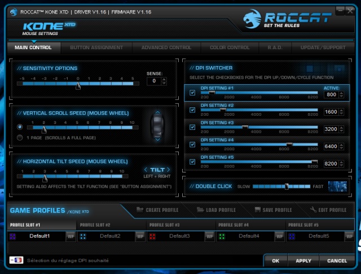Confirm settings with the OK button

[276, 261]
